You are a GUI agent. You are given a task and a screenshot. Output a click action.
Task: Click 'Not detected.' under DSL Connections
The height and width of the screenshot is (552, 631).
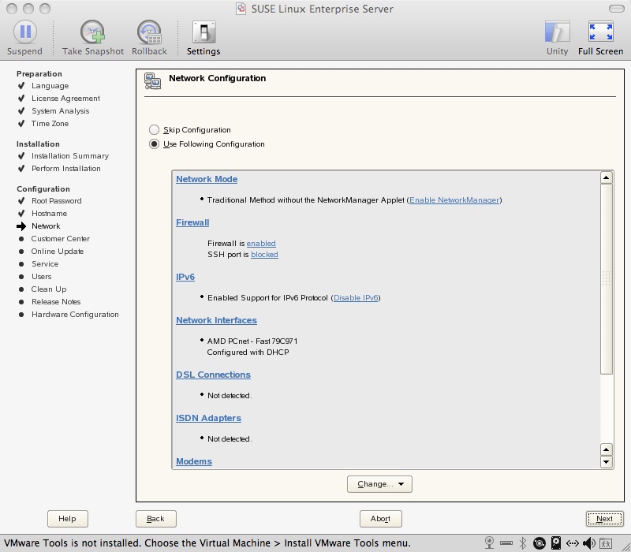click(230, 396)
